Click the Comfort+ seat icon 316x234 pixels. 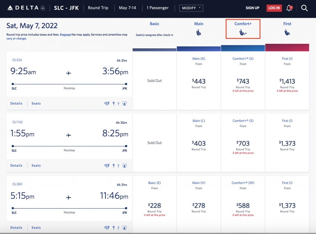click(x=243, y=33)
